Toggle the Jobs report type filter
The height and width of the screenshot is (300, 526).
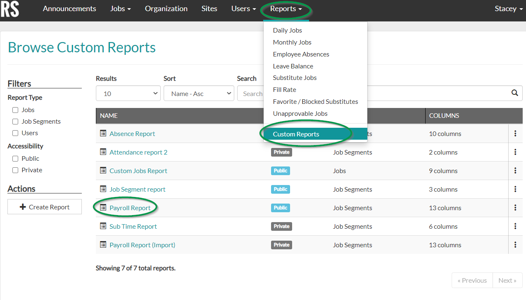click(x=15, y=110)
